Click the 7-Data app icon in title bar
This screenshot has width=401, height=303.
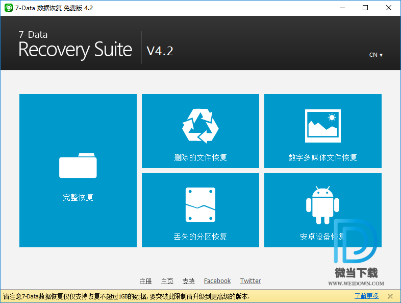click(x=9, y=8)
